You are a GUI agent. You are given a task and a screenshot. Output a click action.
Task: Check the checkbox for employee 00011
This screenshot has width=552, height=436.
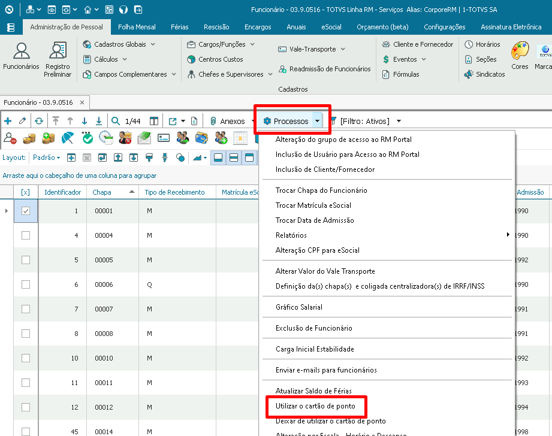point(26,383)
